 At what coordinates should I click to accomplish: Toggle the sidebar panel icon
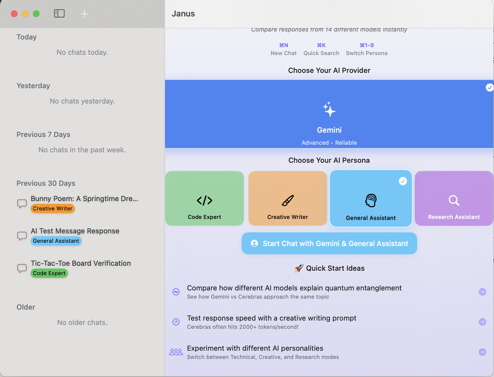pyautogui.click(x=59, y=13)
